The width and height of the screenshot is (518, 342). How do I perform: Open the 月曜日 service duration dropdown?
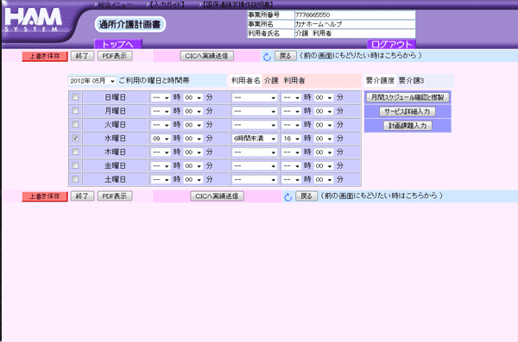tap(255, 111)
